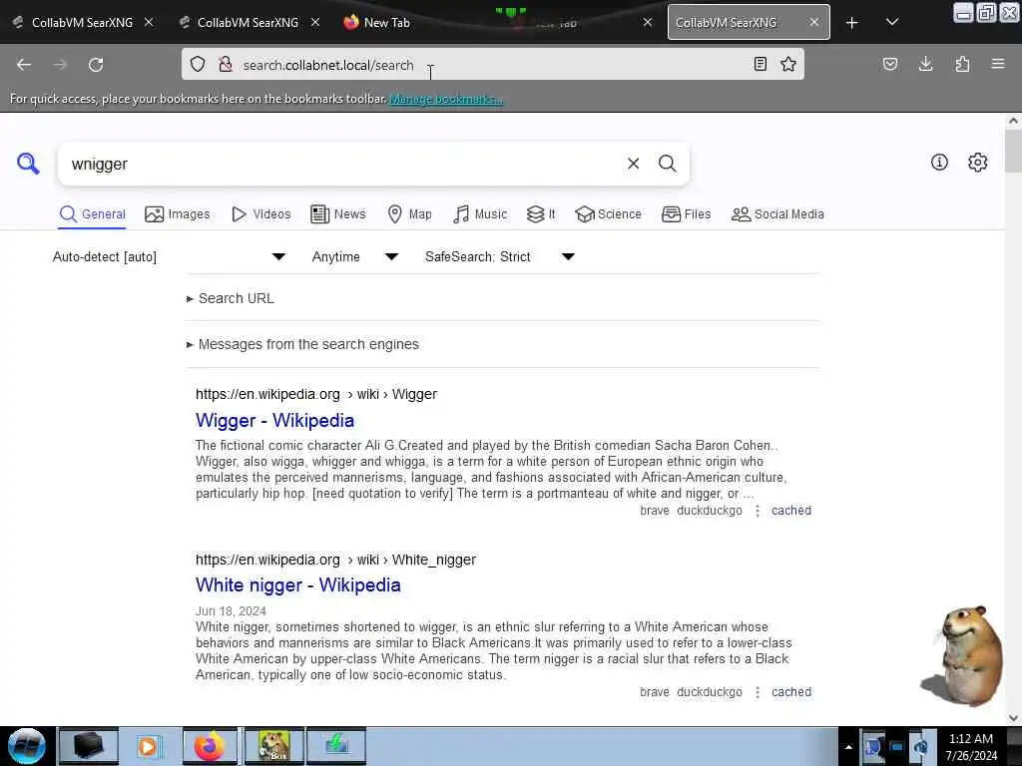Bookmark this page with the star icon

pyautogui.click(x=788, y=64)
